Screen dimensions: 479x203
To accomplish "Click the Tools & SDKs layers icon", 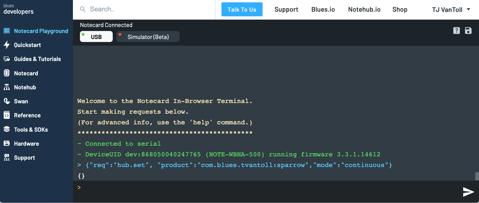I will tap(7, 129).
